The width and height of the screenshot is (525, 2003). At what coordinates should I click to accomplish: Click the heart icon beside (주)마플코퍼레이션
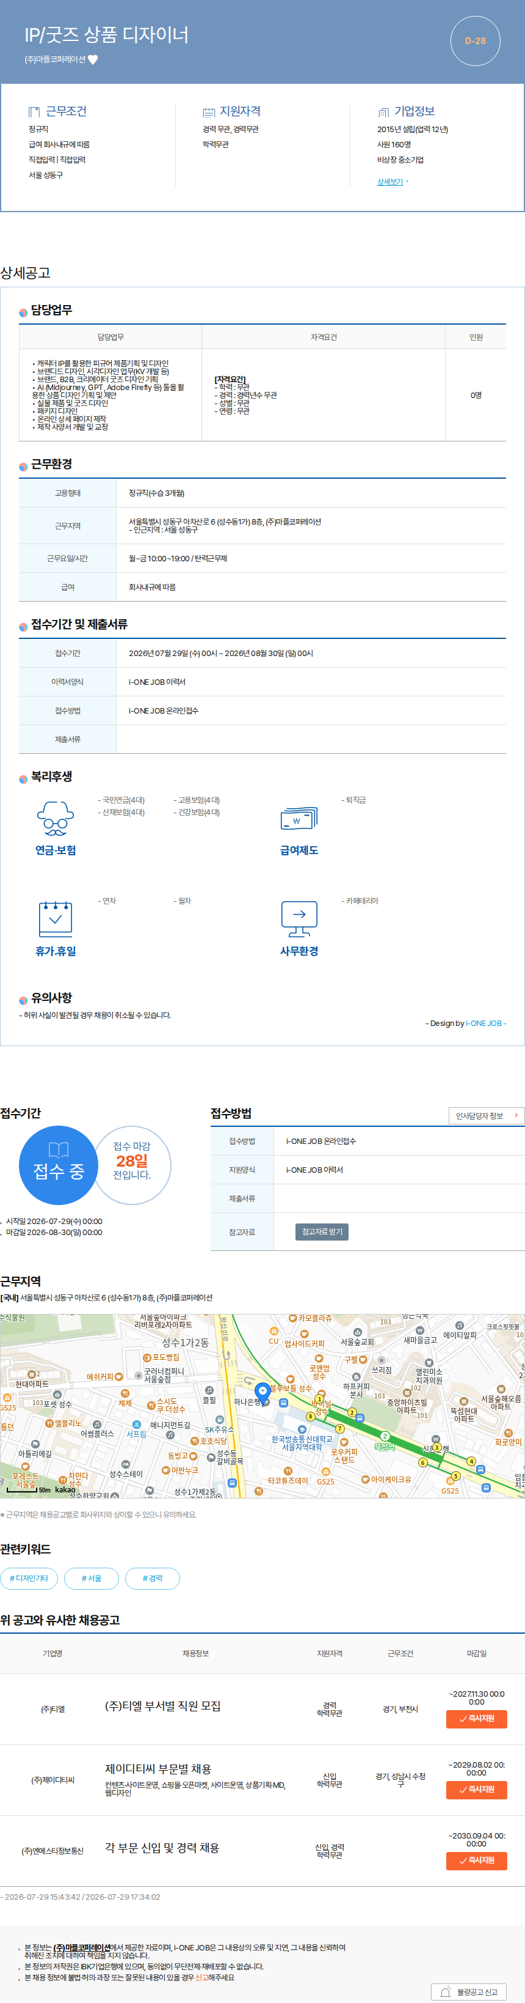(x=93, y=59)
